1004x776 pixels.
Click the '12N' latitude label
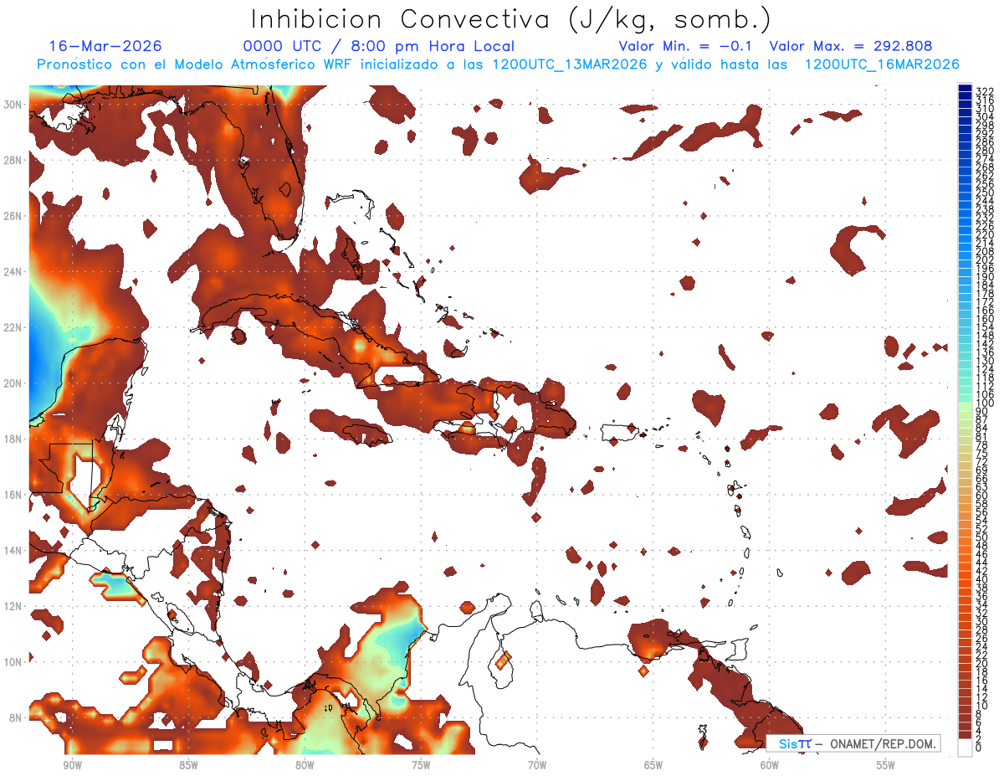coord(14,606)
